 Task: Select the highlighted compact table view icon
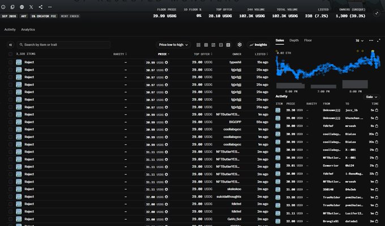(228, 45)
